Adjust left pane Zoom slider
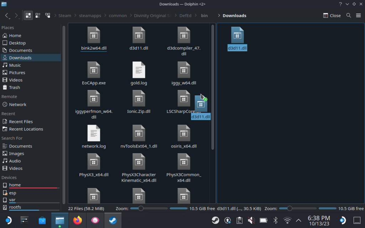The width and height of the screenshot is (365, 228). tap(149, 208)
